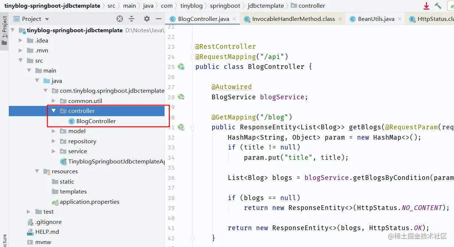This screenshot has height=247, width=454.
Task: Click the Spring bean gutter icon on line 25
Action: 181,67
